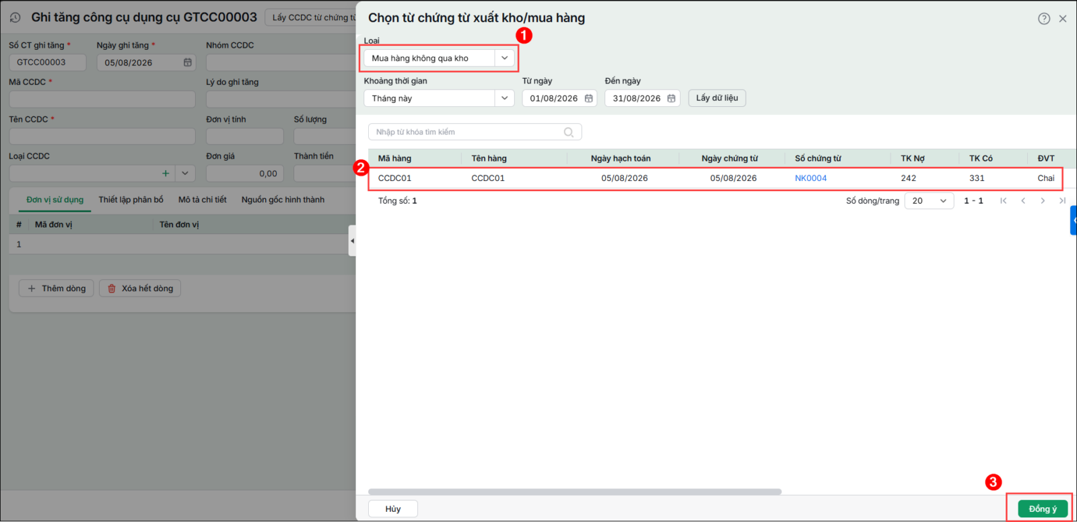Image resolution: width=1077 pixels, height=522 pixels.
Task: Click the horizontal scrollbar of the table
Action: point(575,492)
